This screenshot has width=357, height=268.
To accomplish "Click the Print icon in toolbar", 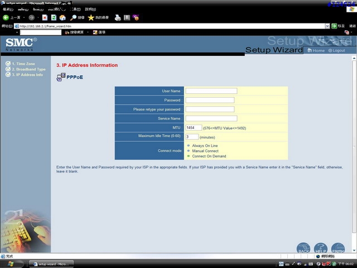I will tap(118, 17).
